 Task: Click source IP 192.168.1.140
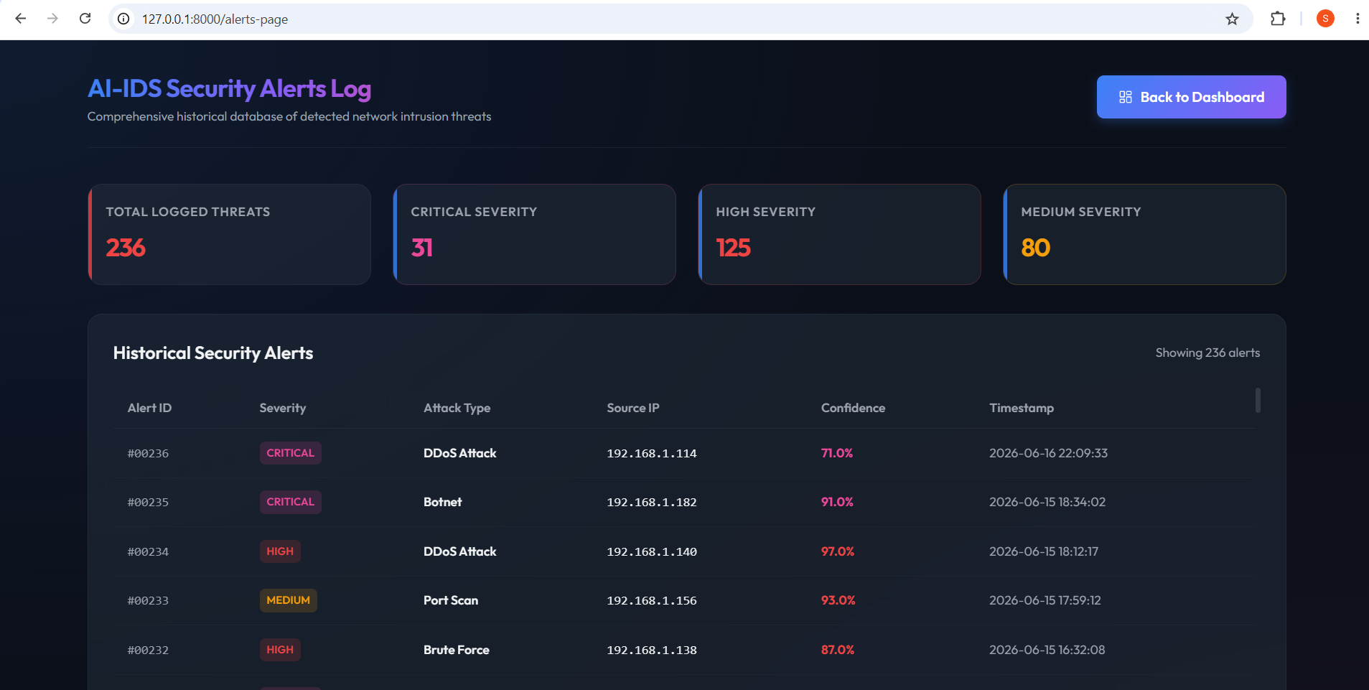click(652, 552)
